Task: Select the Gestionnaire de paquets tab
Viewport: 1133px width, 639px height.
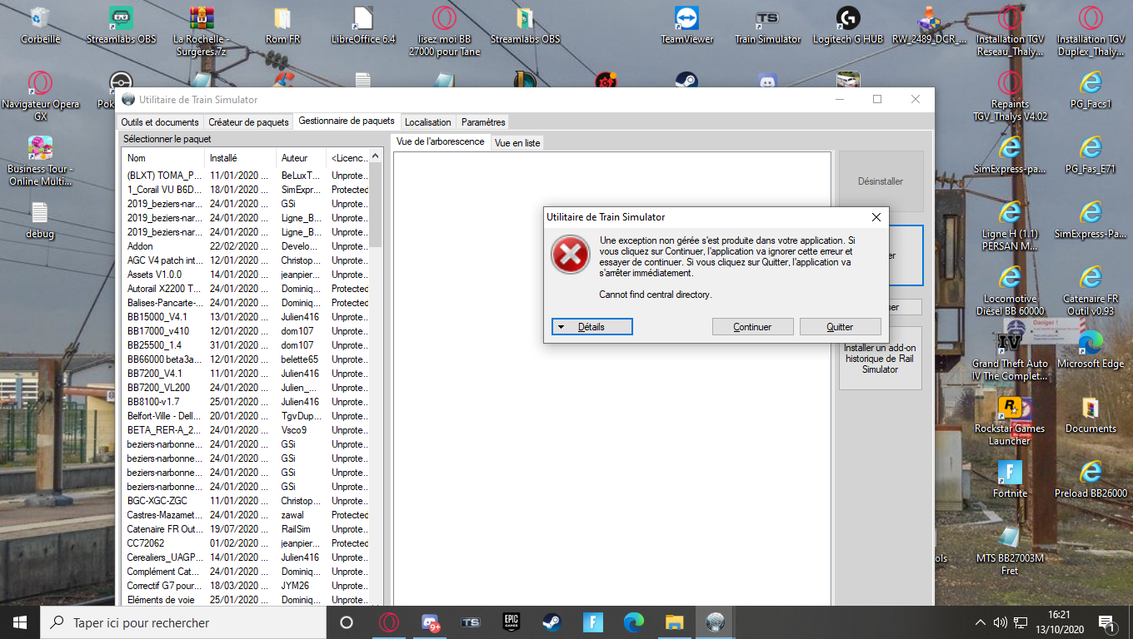Action: click(347, 121)
